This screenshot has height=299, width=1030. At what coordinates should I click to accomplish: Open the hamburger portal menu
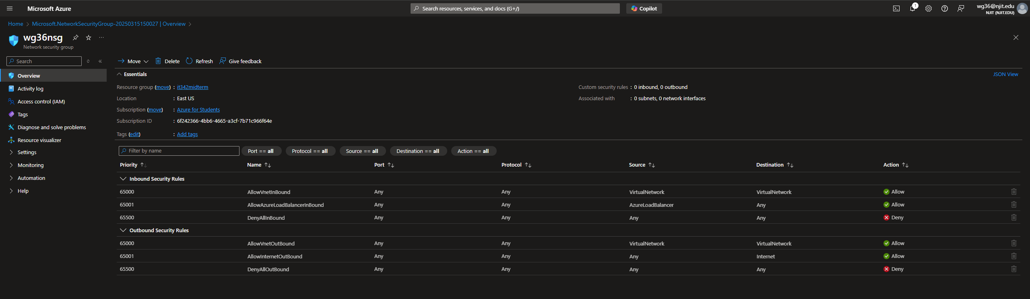pos(10,8)
